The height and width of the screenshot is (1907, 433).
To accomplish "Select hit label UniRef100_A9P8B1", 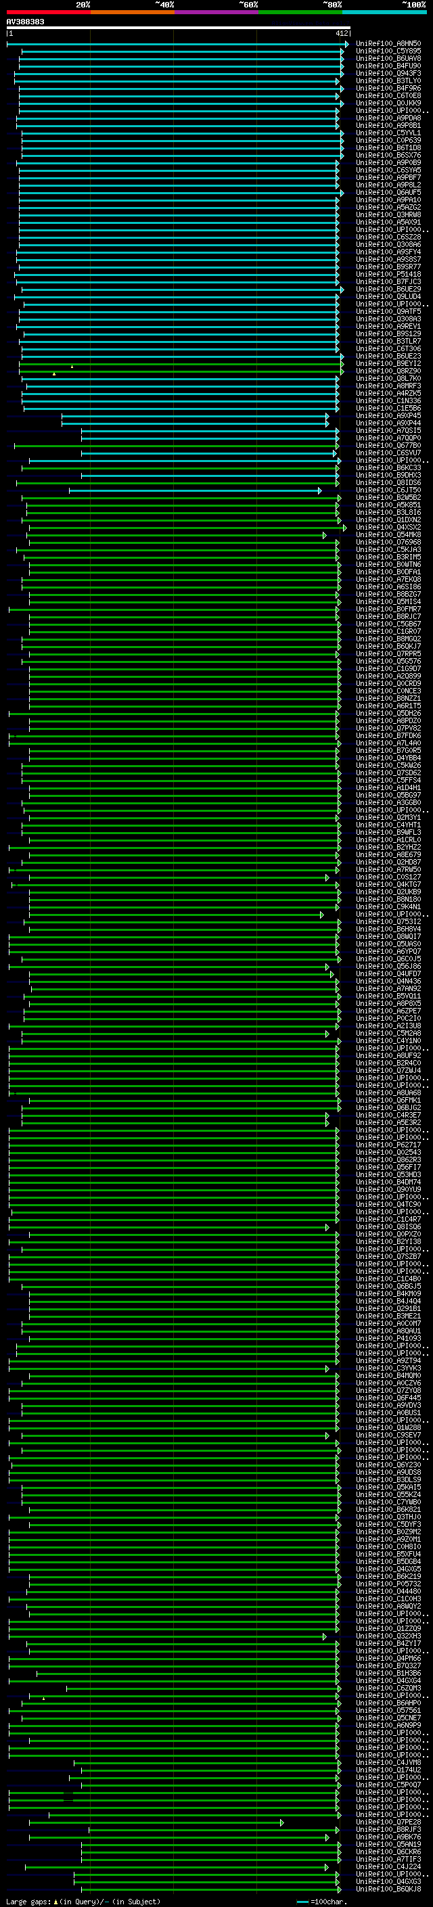I will point(388,125).
